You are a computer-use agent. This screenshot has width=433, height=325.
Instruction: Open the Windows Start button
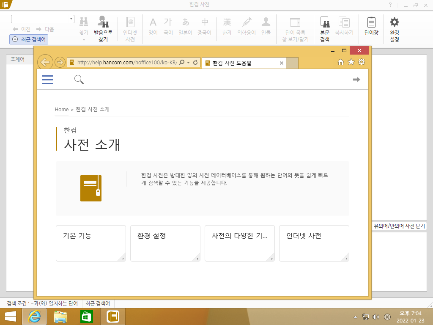[x=11, y=317]
